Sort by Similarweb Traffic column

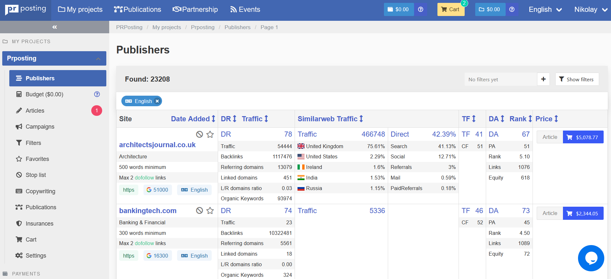(x=330, y=119)
